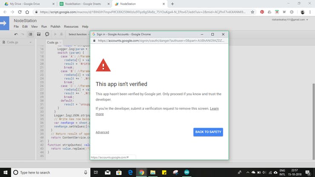Click the undo icon in script toolbar

click(x=16, y=34)
